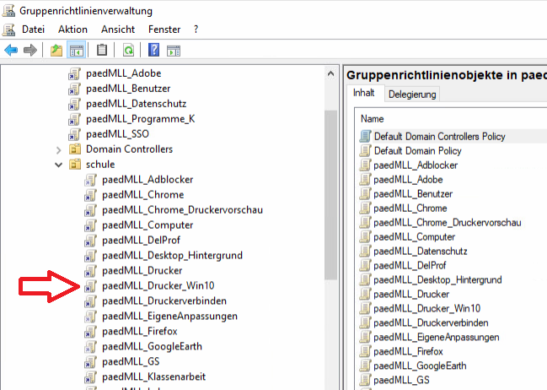Viewport: 547px width, 390px height.
Task: Select the Inhalt tab
Action: (x=364, y=93)
